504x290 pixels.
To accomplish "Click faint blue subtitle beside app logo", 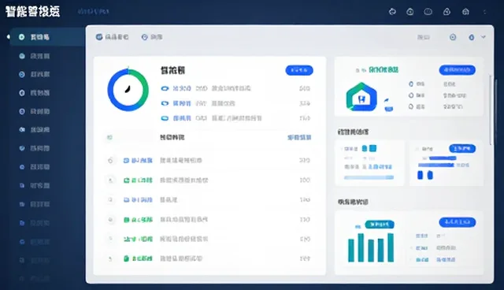I will pos(93,12).
